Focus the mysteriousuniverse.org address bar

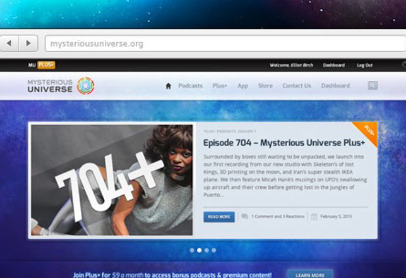(x=225, y=44)
